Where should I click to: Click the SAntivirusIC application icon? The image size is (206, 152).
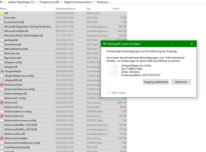(x=2, y=103)
